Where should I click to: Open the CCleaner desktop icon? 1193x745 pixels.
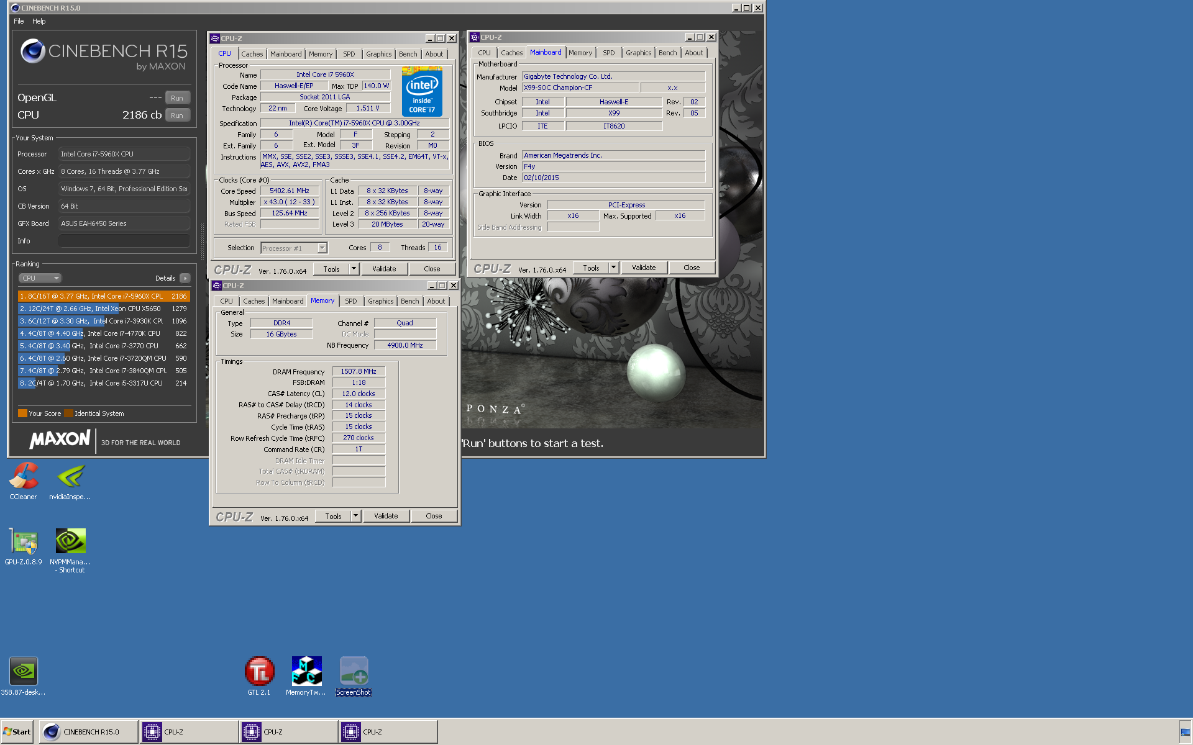pyautogui.click(x=23, y=481)
